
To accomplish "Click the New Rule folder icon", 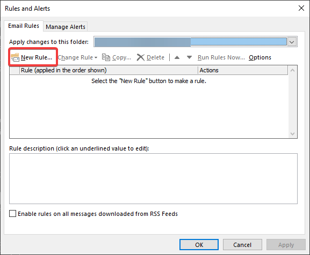I will point(15,57).
